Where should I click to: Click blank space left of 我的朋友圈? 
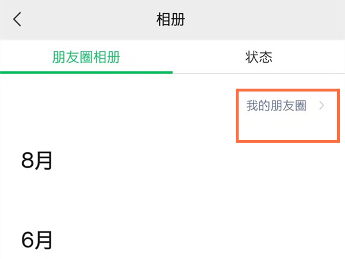coord(144,106)
